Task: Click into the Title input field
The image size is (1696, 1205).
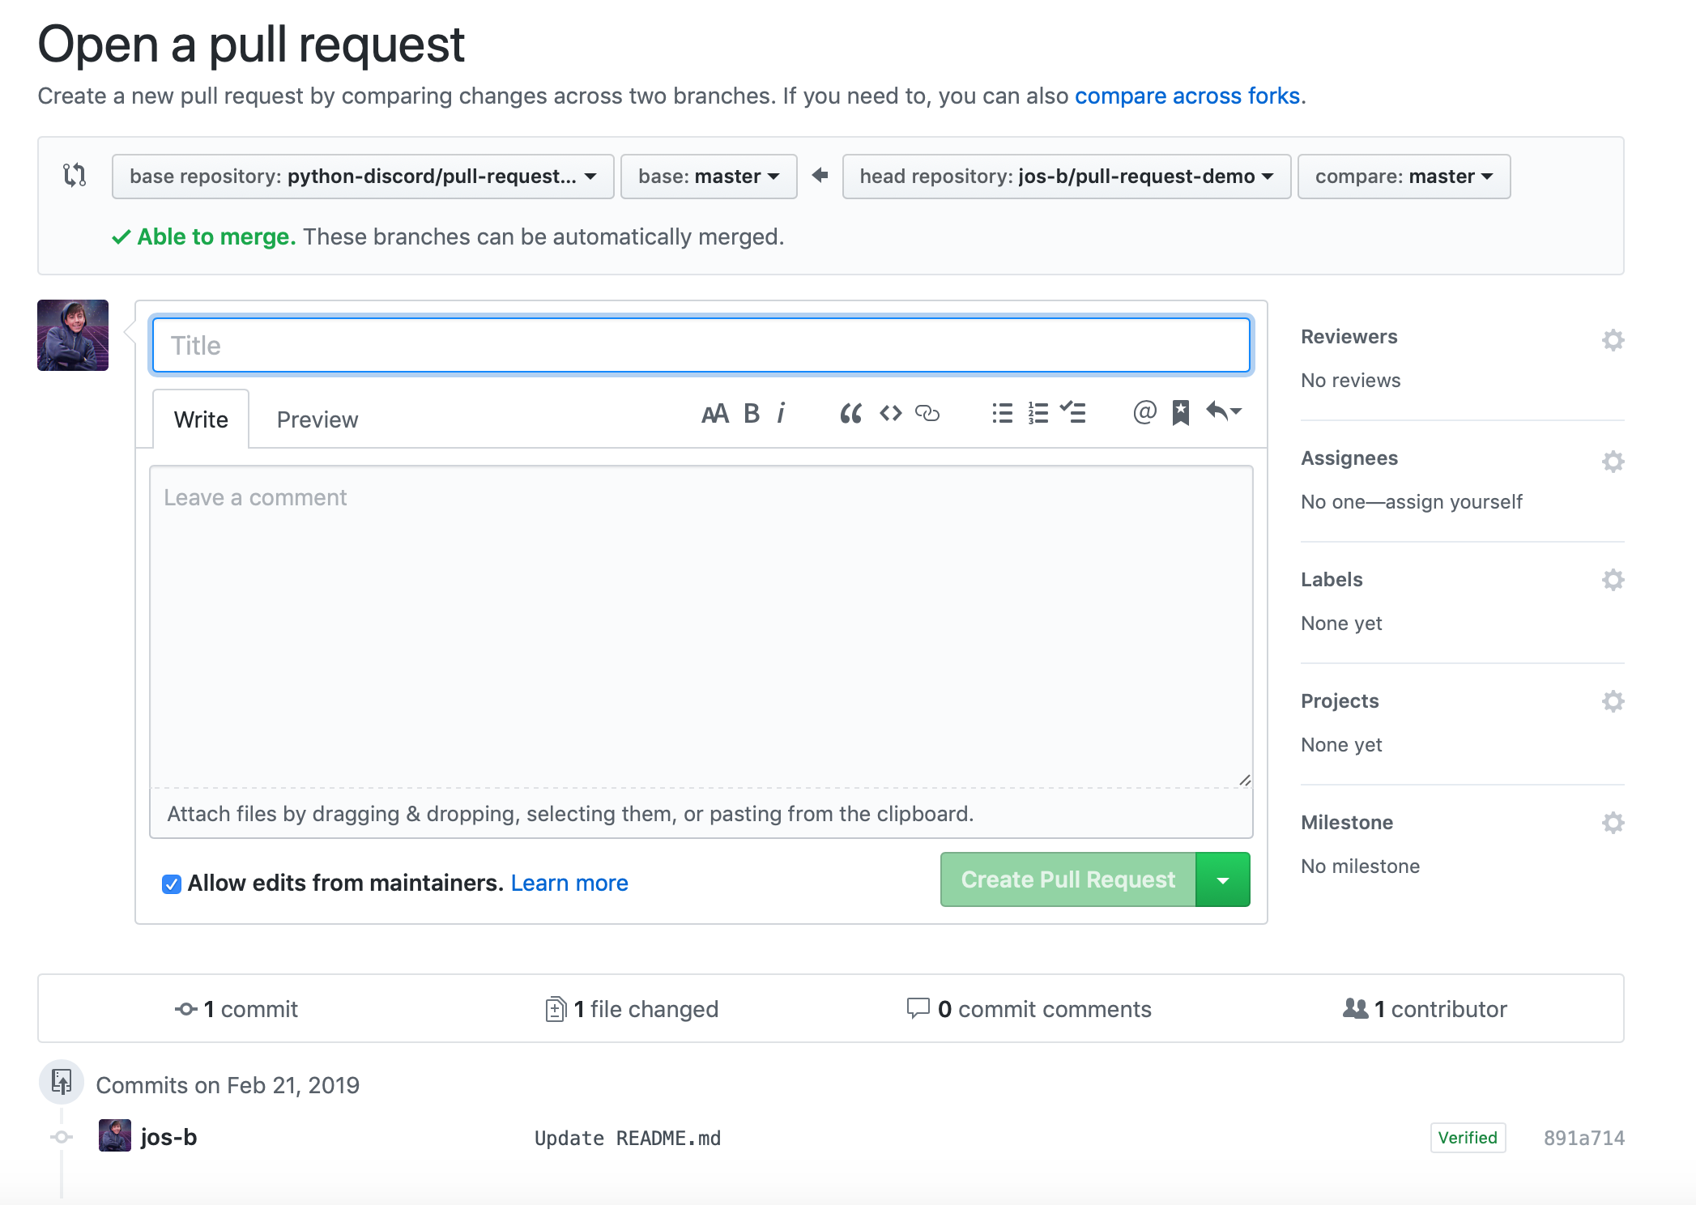Action: (x=701, y=346)
